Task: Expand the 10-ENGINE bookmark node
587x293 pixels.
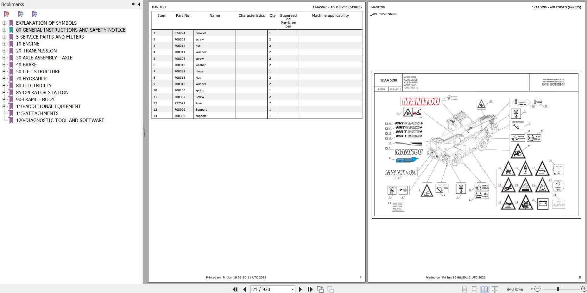Action: (4, 44)
